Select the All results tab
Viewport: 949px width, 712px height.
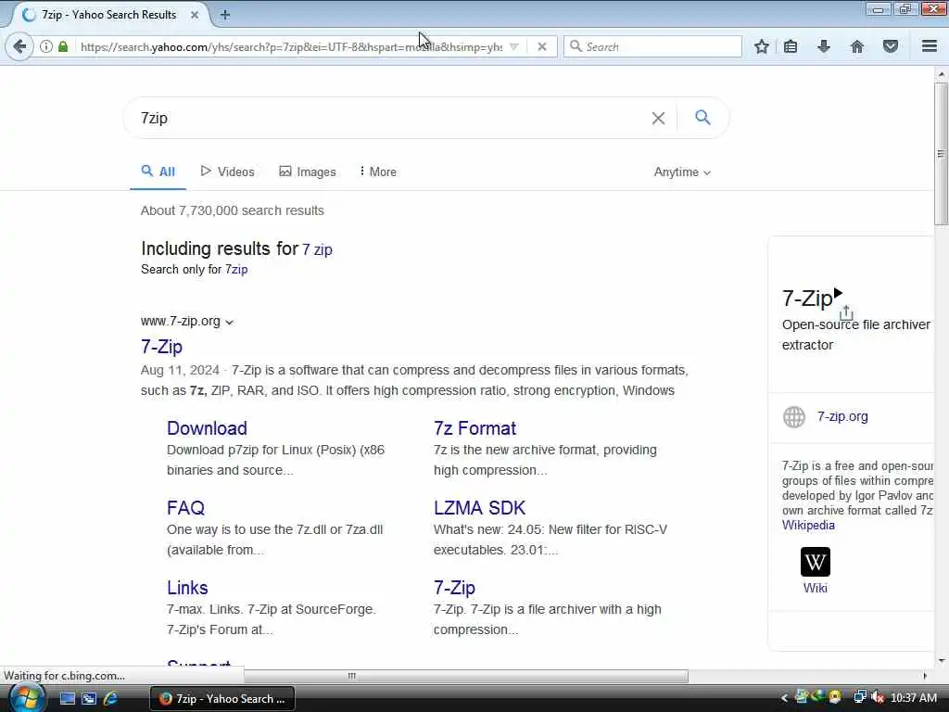pyautogui.click(x=158, y=172)
